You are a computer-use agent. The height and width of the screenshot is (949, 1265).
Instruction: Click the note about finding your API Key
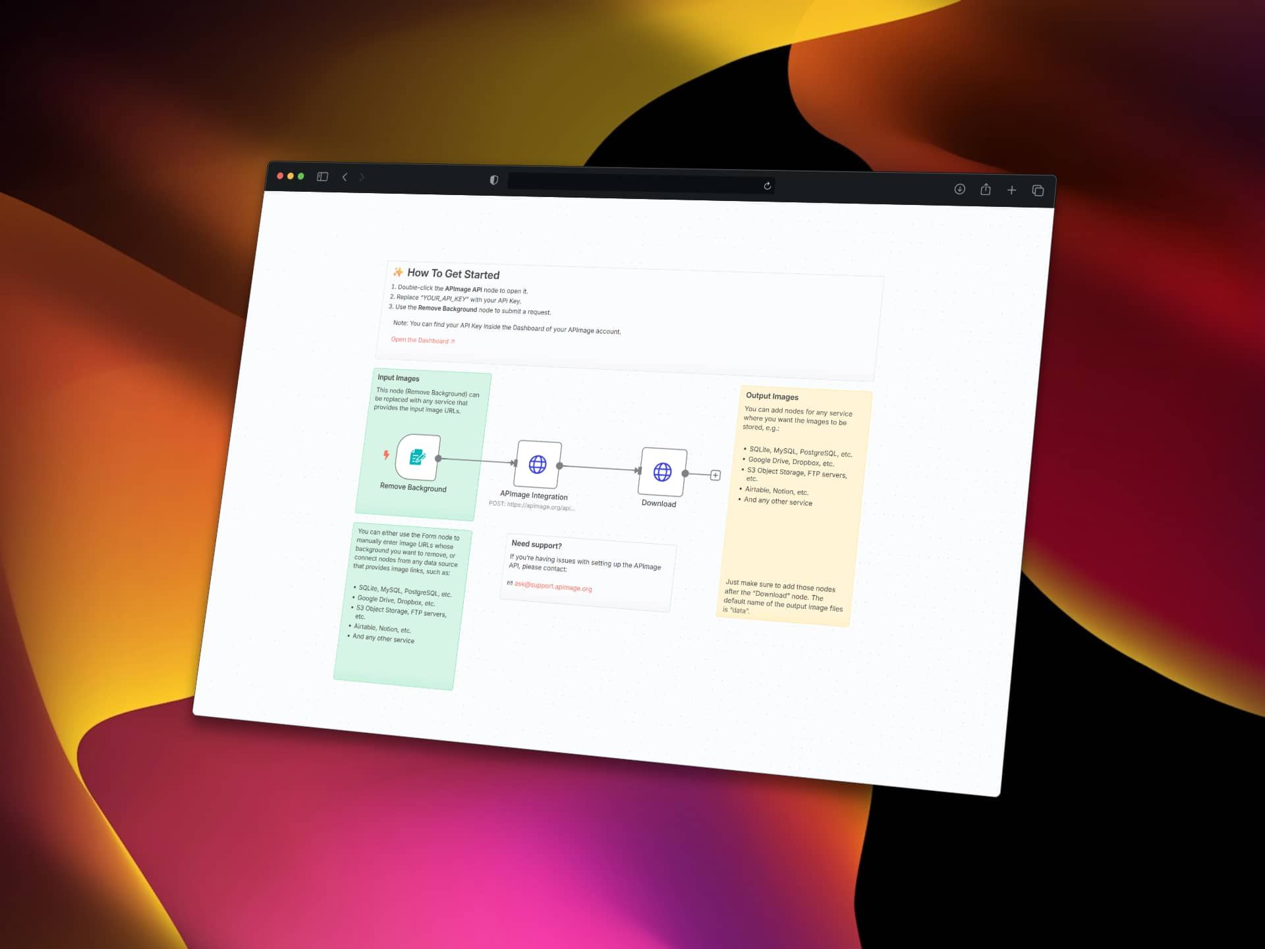(507, 327)
